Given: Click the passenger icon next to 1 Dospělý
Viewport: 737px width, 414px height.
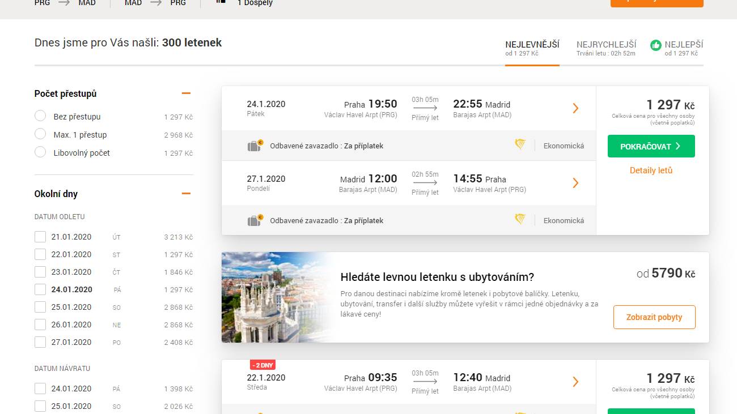Looking at the screenshot, I should (x=221, y=2).
